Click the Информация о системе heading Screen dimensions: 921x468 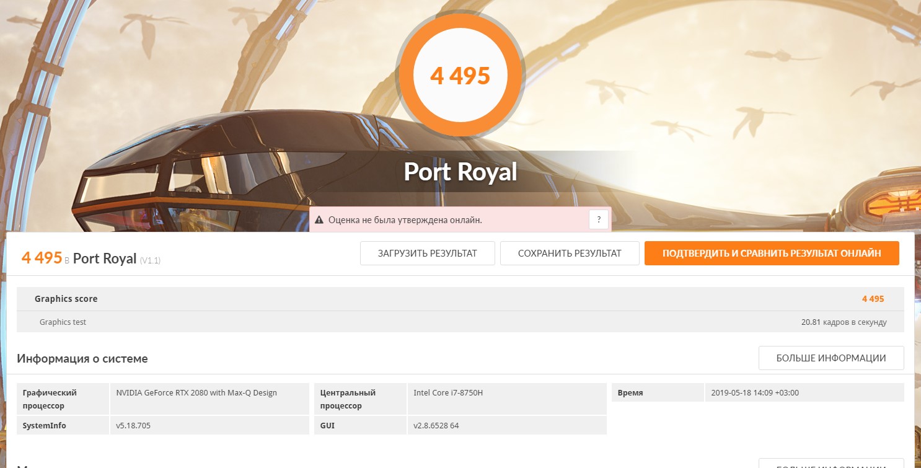[x=82, y=358]
